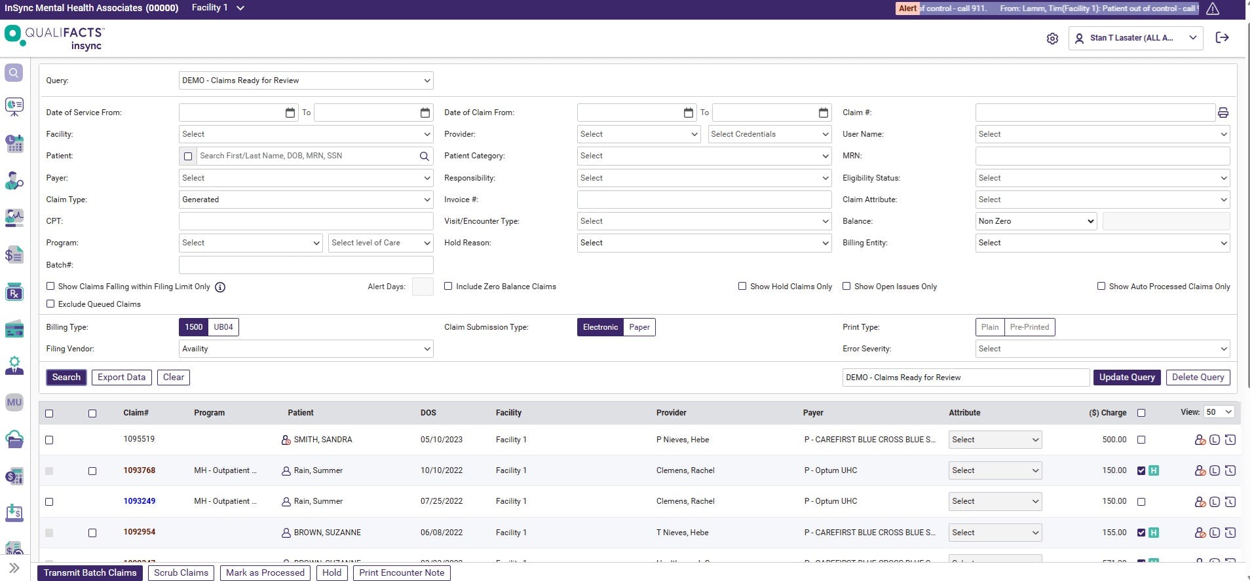Open the credit card payments sidebar icon
This screenshot has height=581, width=1250.
click(14, 329)
